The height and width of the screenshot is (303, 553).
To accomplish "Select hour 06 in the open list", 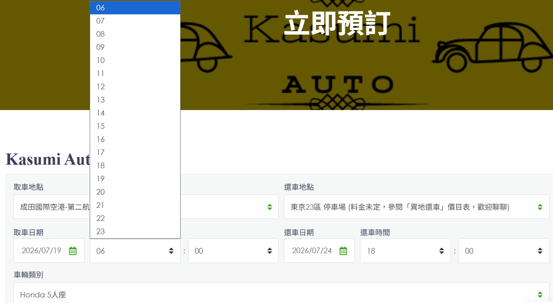I will 135,8.
